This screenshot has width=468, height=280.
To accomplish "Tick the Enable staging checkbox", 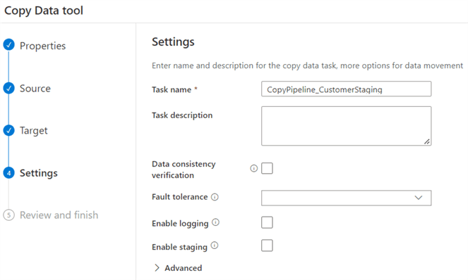I will (267, 246).
